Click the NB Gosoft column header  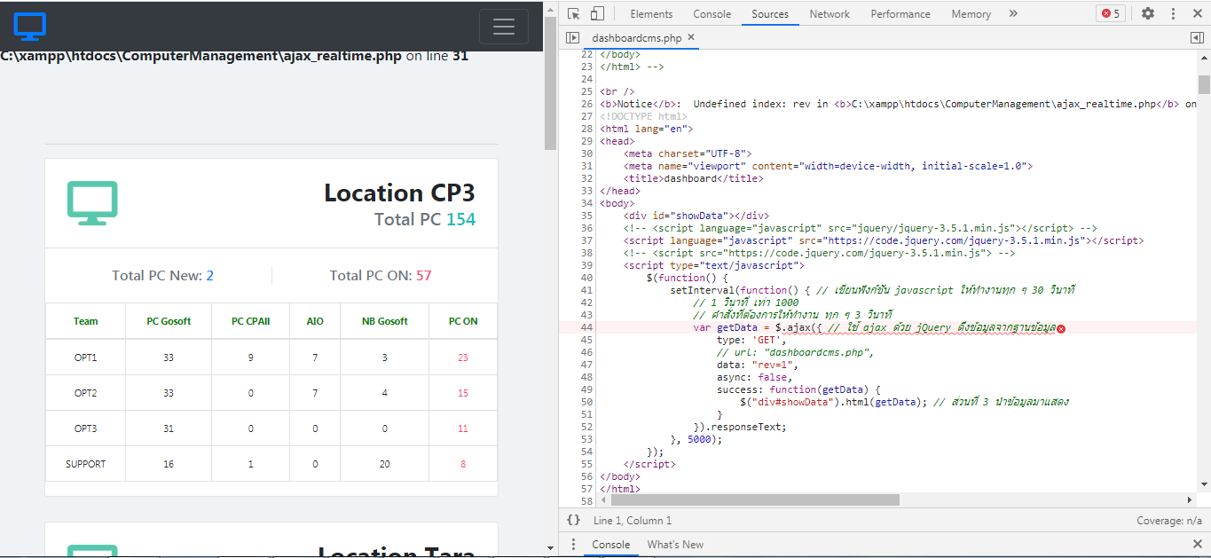click(x=384, y=321)
